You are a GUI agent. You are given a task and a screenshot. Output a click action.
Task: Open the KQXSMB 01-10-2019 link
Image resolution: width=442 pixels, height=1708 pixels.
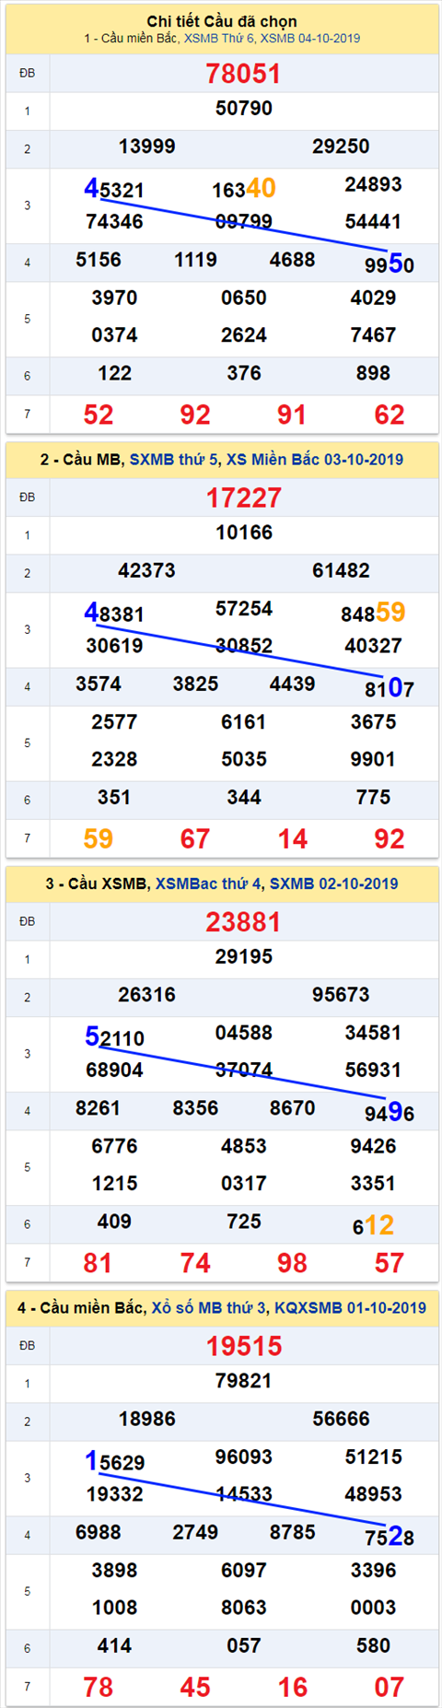[x=350, y=1307]
